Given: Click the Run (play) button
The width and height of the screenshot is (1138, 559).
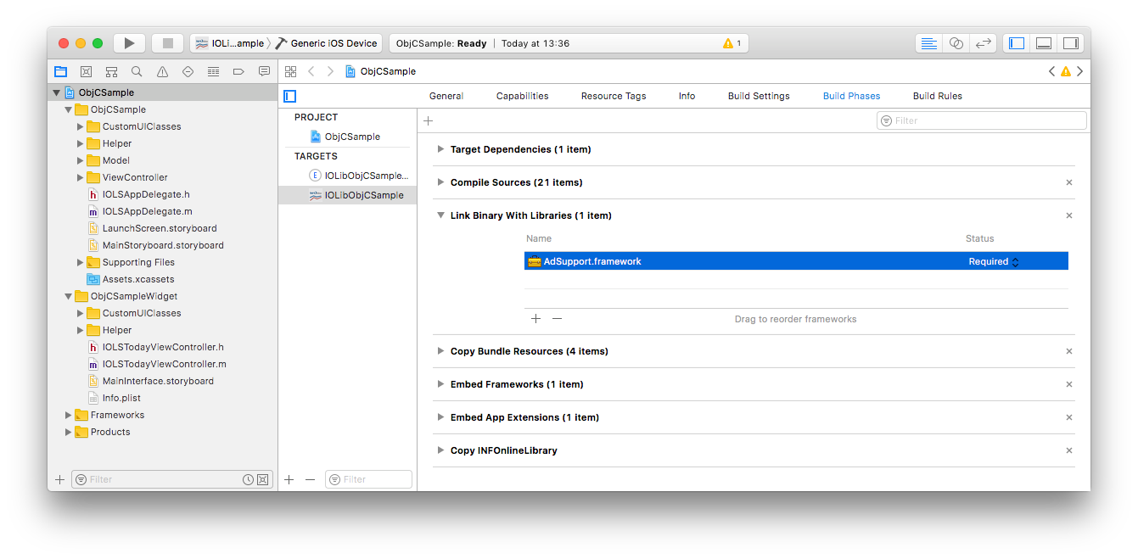Looking at the screenshot, I should (129, 43).
